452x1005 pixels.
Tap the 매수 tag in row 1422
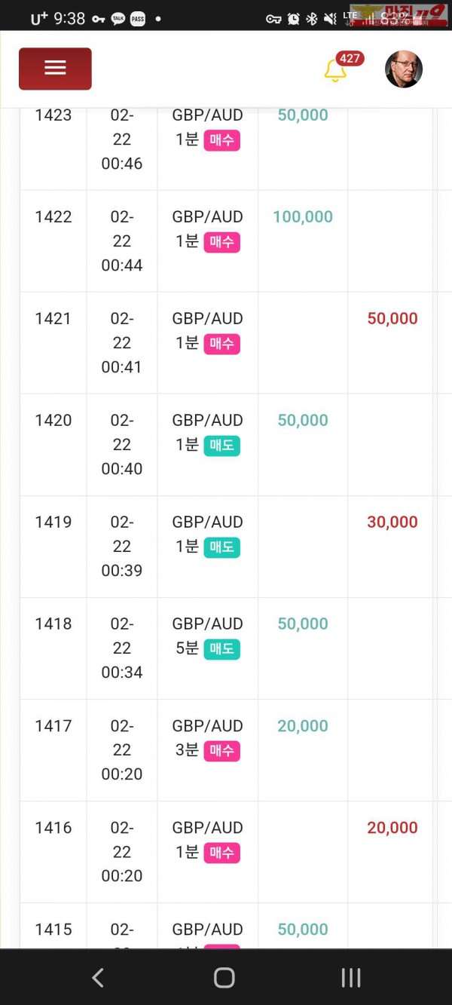coord(221,242)
